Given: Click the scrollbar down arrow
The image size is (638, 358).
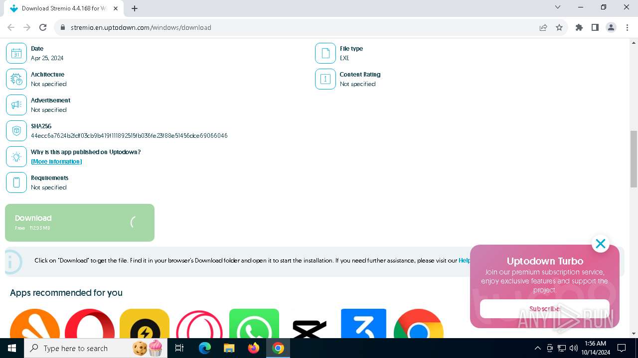Looking at the screenshot, I should coord(634,334).
